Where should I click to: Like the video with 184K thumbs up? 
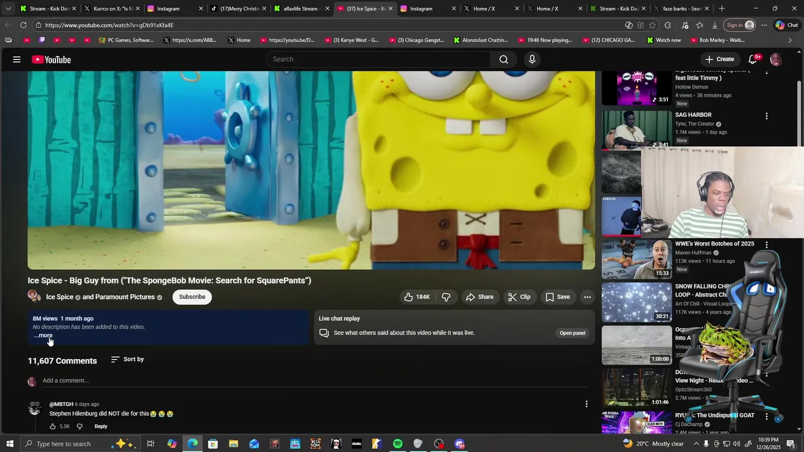[x=416, y=297]
